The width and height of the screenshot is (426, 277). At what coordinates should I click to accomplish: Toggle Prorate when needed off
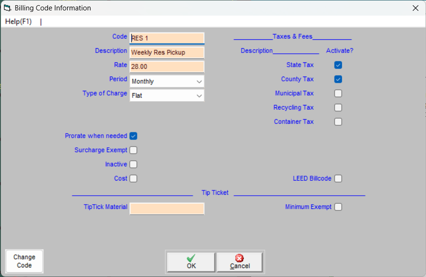point(133,136)
